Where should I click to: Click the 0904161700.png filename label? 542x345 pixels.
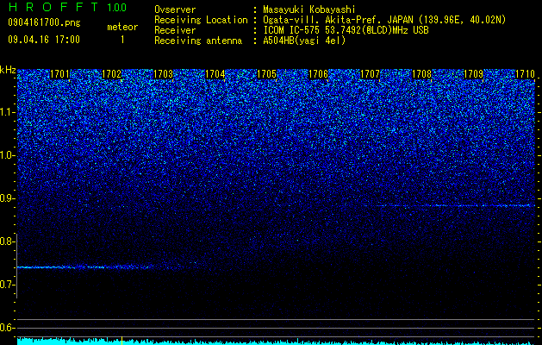coord(44,22)
